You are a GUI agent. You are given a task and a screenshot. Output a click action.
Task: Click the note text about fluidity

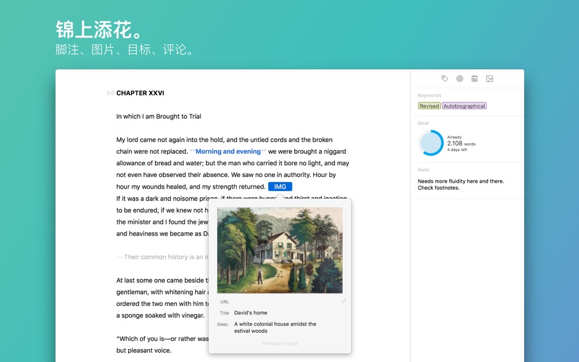461,184
